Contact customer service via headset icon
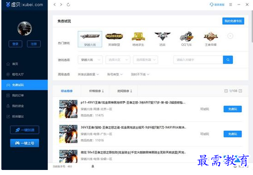Viewport: 253px width, 175px height. pyautogui.click(x=217, y=5)
